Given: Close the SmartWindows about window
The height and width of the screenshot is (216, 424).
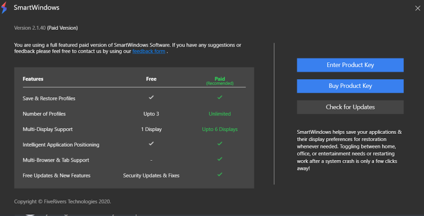Looking at the screenshot, I should point(417,8).
